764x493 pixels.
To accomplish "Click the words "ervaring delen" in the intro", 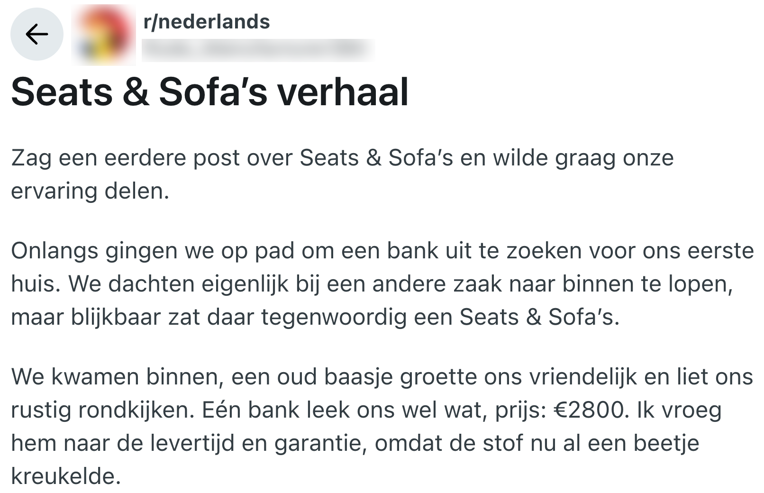I will pos(90,191).
